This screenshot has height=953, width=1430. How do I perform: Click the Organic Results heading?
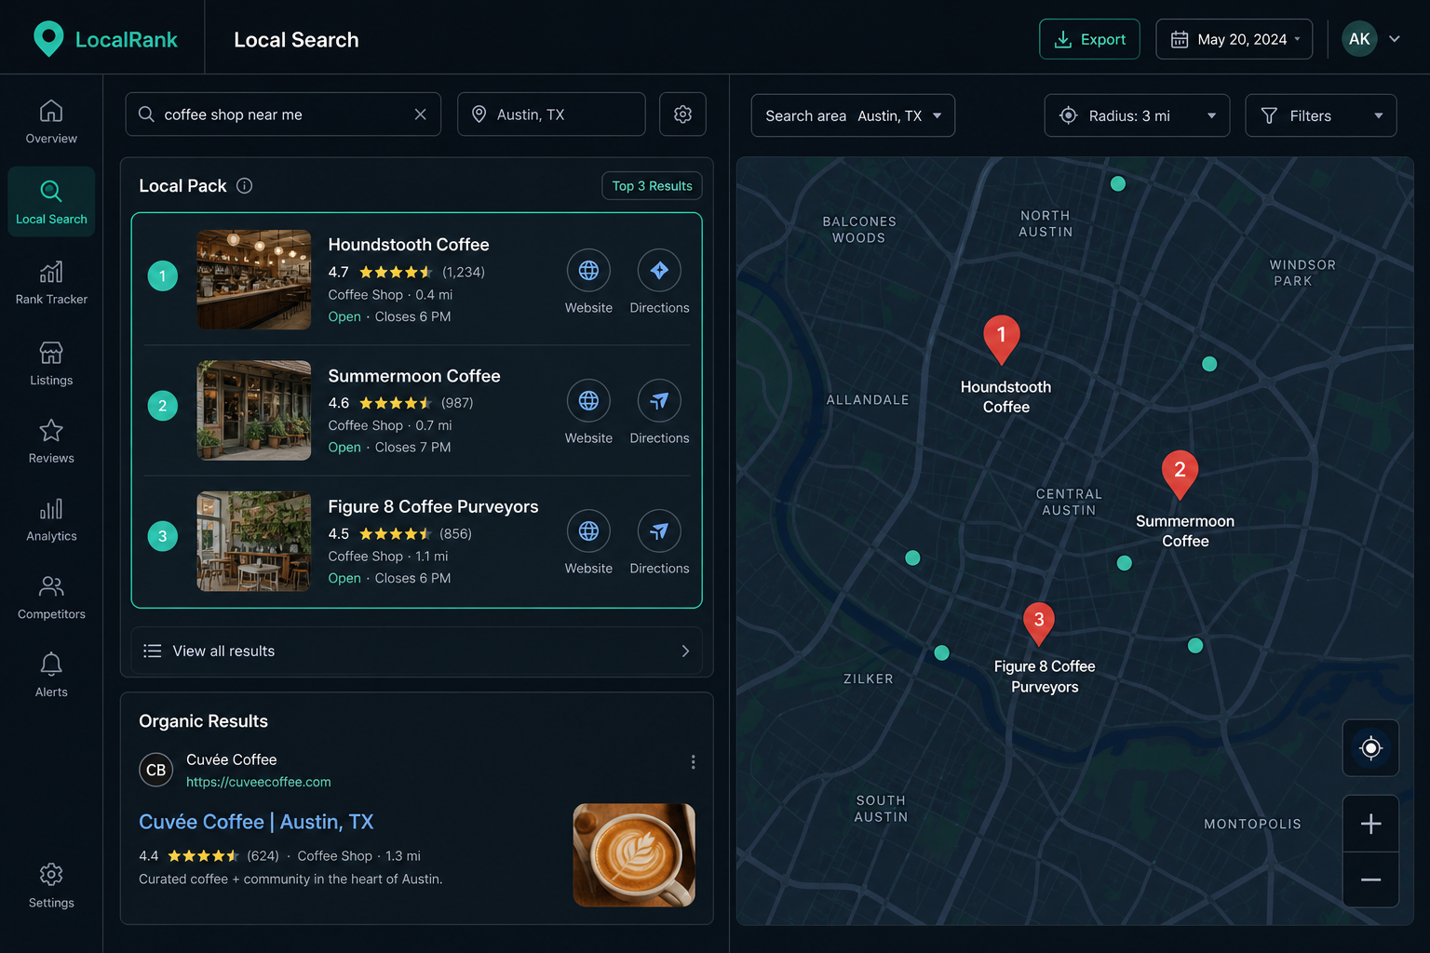[203, 721]
